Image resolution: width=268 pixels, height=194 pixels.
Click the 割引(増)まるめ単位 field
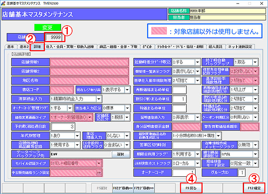coord(179,99)
